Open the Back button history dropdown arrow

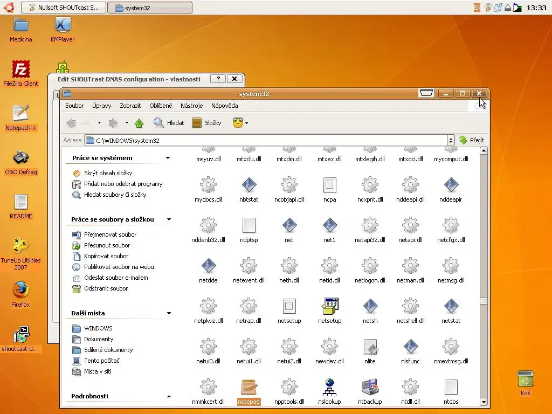coord(99,123)
